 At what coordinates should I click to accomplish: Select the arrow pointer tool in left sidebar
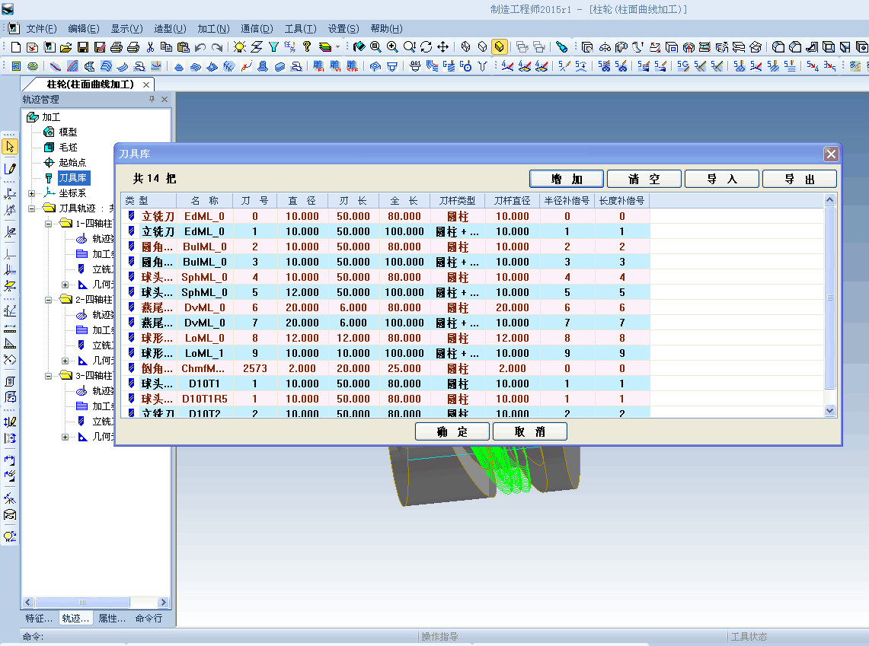pyautogui.click(x=10, y=147)
